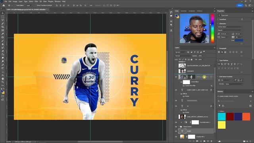The image size is (254, 143).
Task: Toggle Camera Raw Filter visibility eye
Action: pos(184,86)
